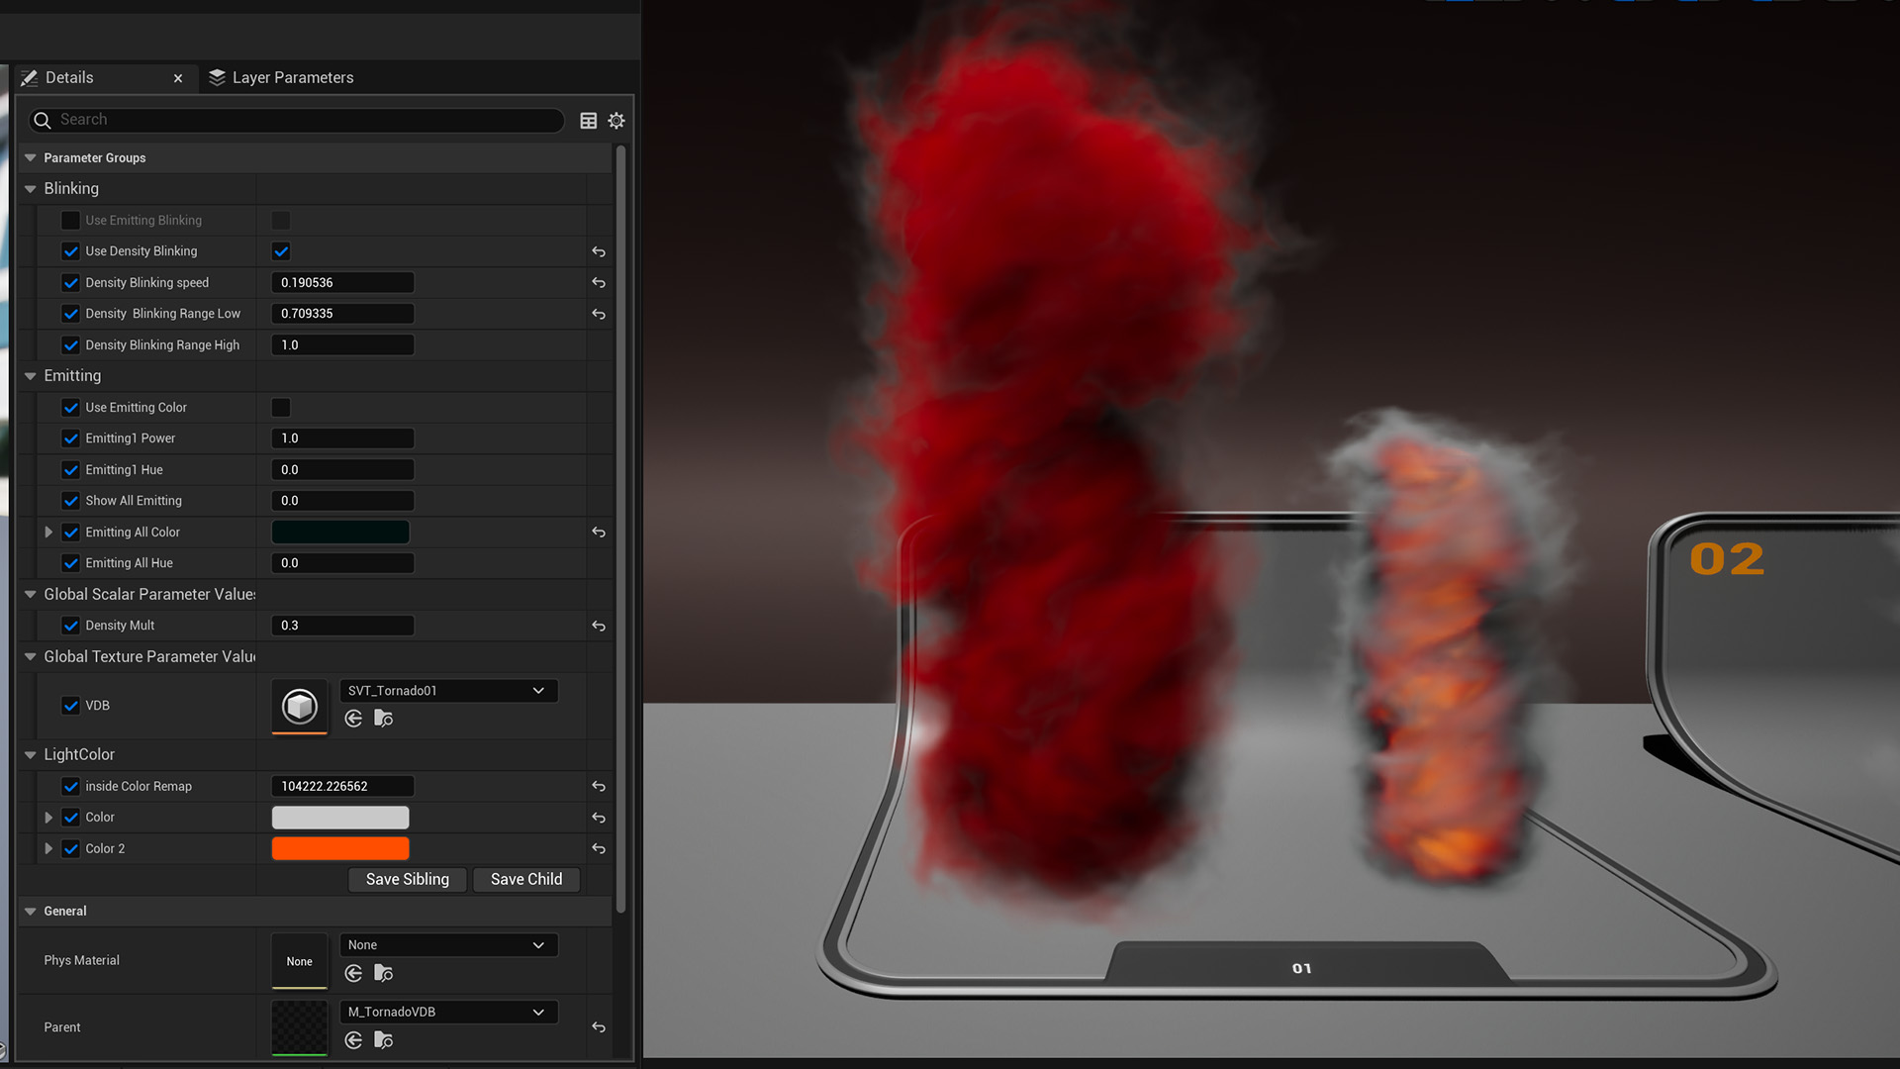Enable the Use Emitting Color value checkbox
This screenshot has width=1900, height=1069.
[x=281, y=408]
